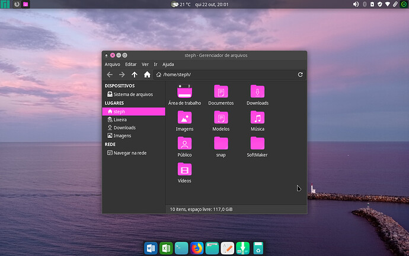Open the Wi-Fi network indicator
Screen dimensions: 409x256
coord(388,4)
